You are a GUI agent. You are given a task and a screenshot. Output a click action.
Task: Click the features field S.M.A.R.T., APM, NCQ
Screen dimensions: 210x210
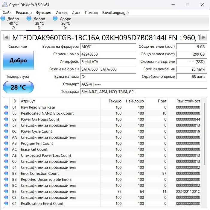click(x=144, y=92)
